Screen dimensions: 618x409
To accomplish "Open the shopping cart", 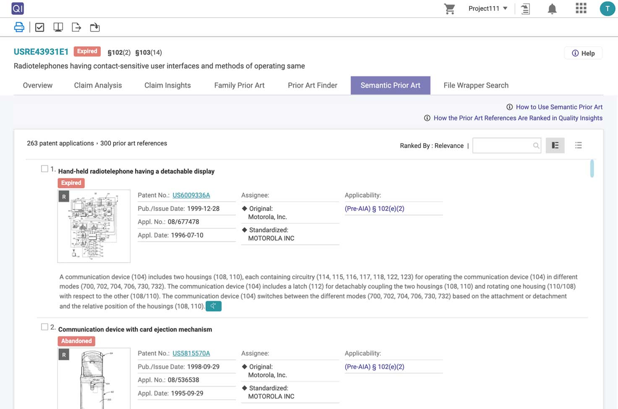I will 449,9.
